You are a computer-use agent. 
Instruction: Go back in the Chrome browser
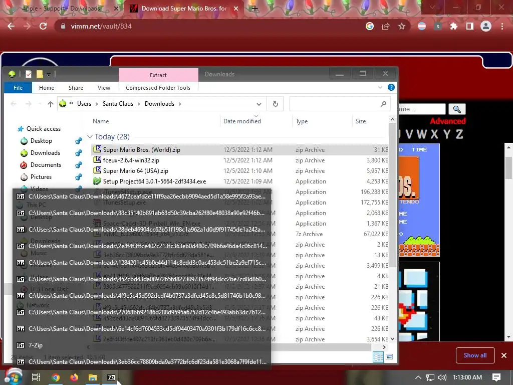tap(11, 26)
